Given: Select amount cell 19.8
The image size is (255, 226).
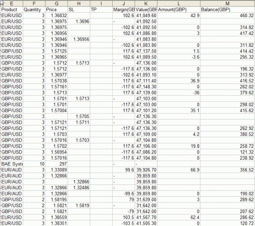Looking at the screenshot, I should tap(179, 146).
